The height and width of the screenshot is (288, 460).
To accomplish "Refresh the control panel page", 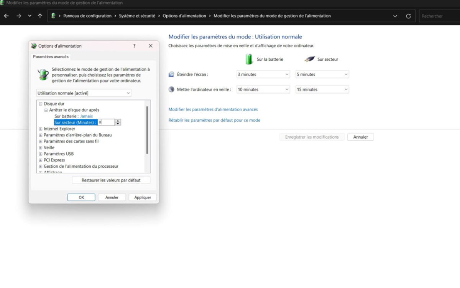I will (408, 16).
